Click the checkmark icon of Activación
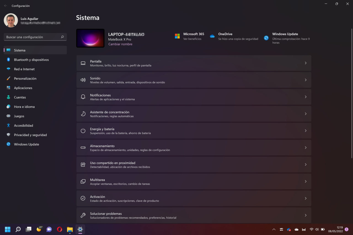 [x=83, y=198]
